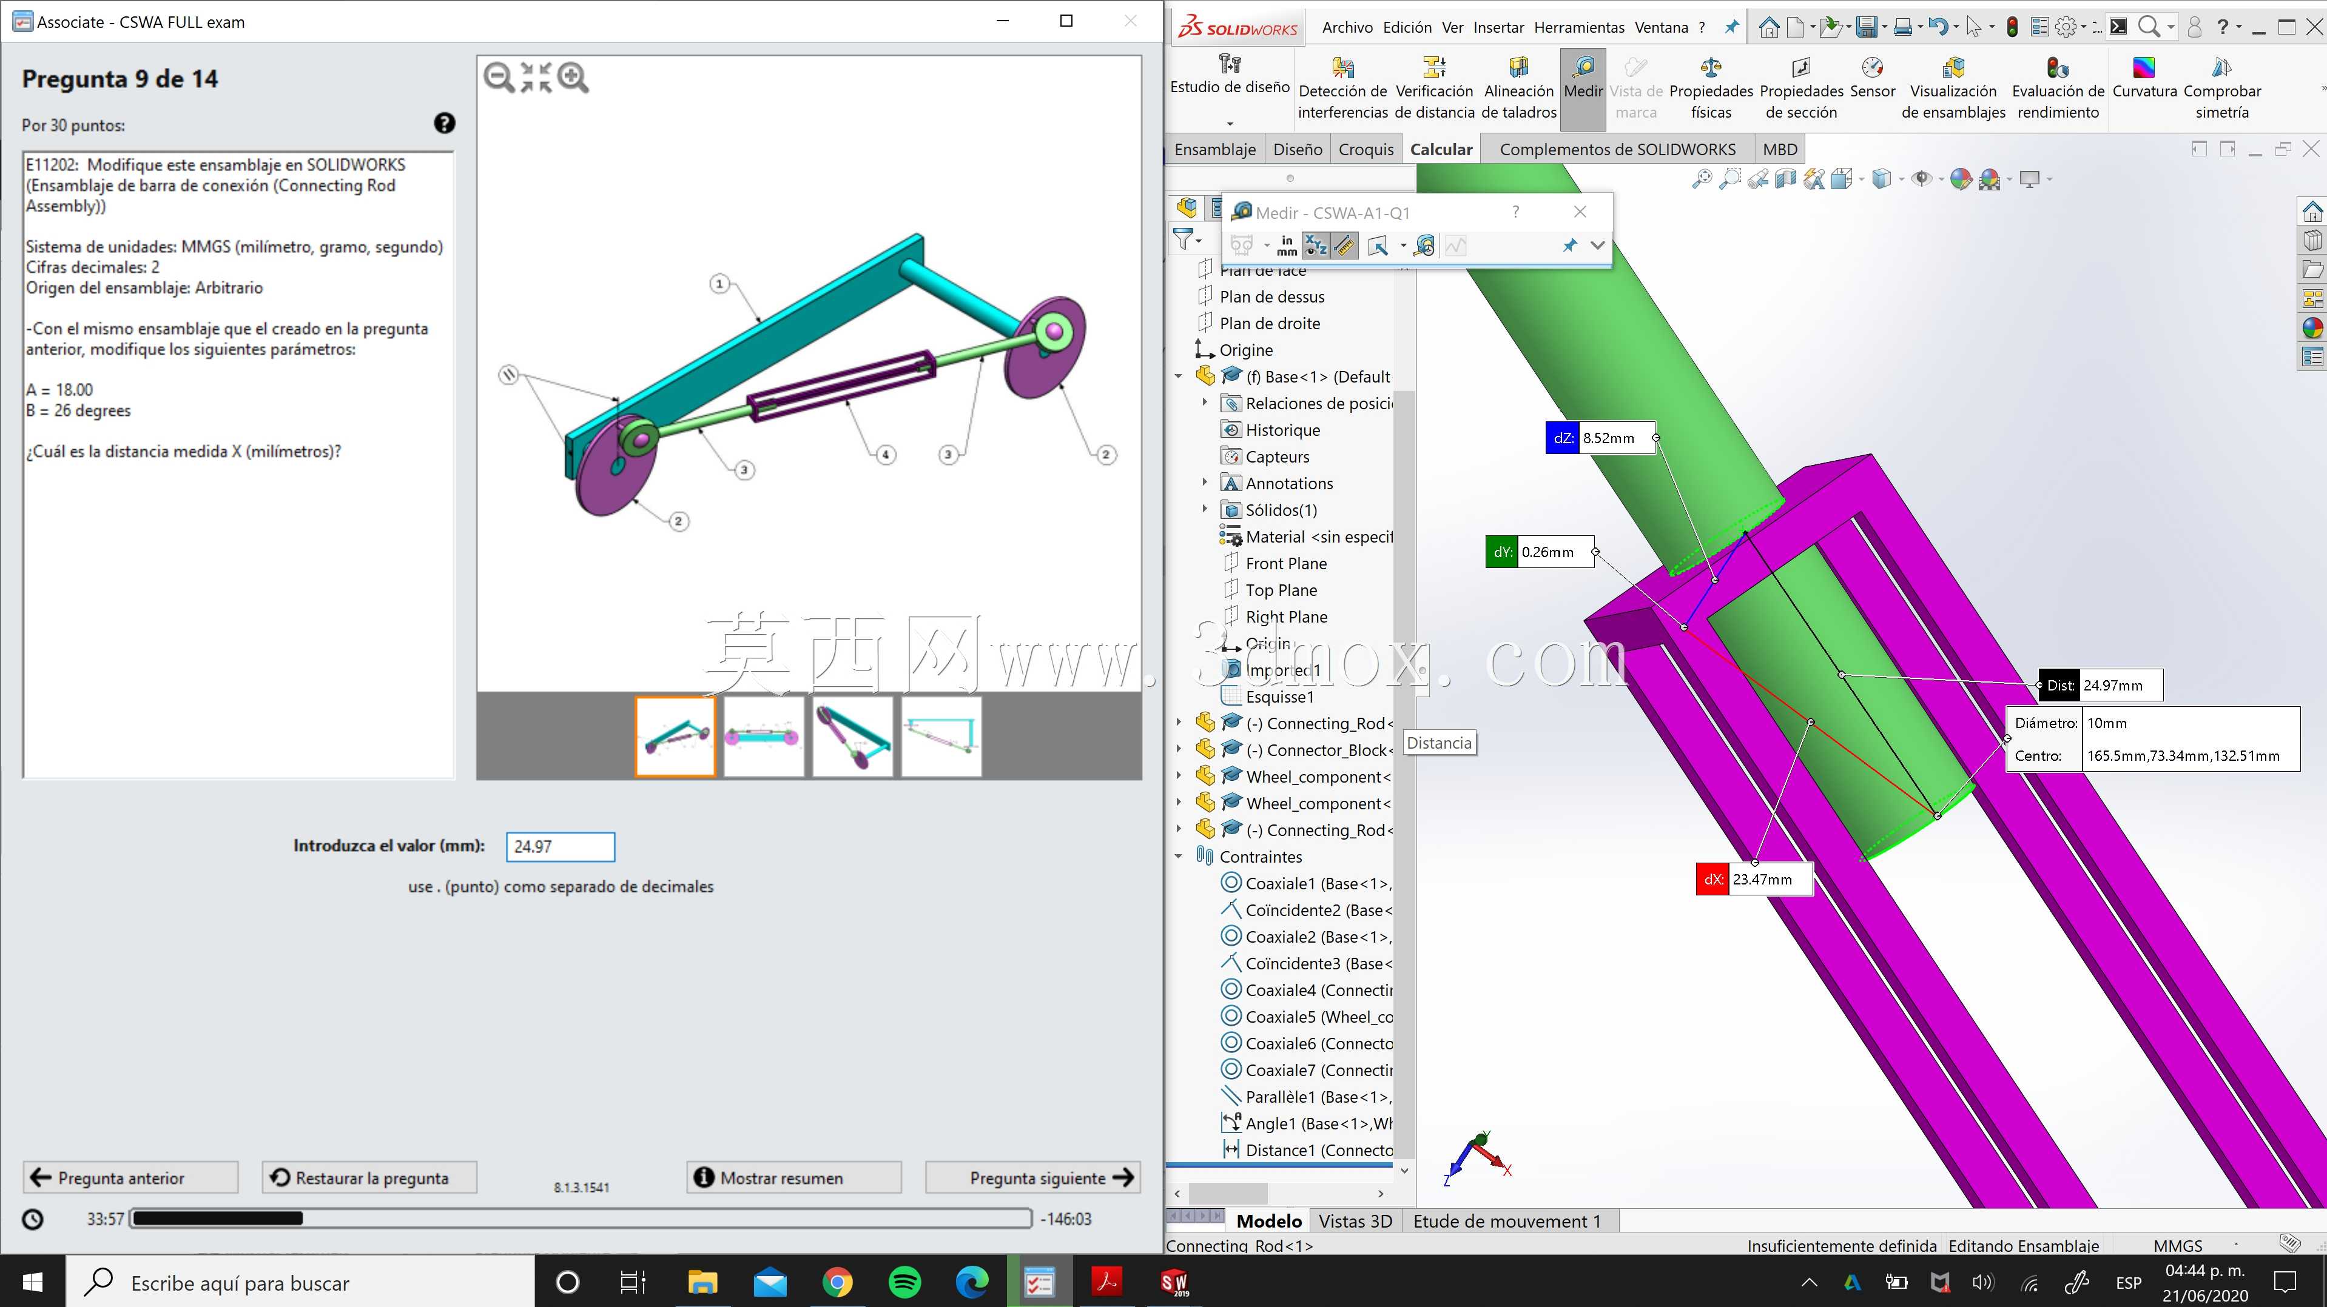Open SolidWorks Options gear icon
Viewport: 2327px width, 1307px height.
coord(2066,27)
